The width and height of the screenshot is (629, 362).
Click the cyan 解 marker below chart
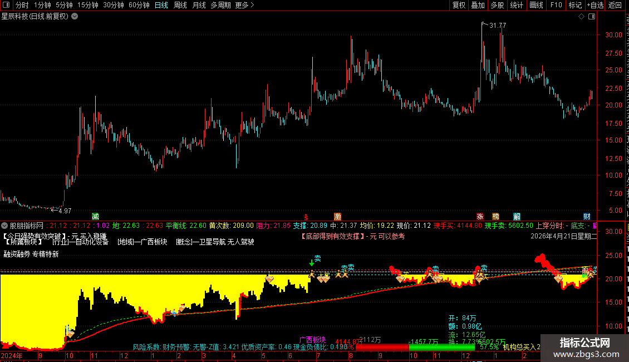click(517, 217)
